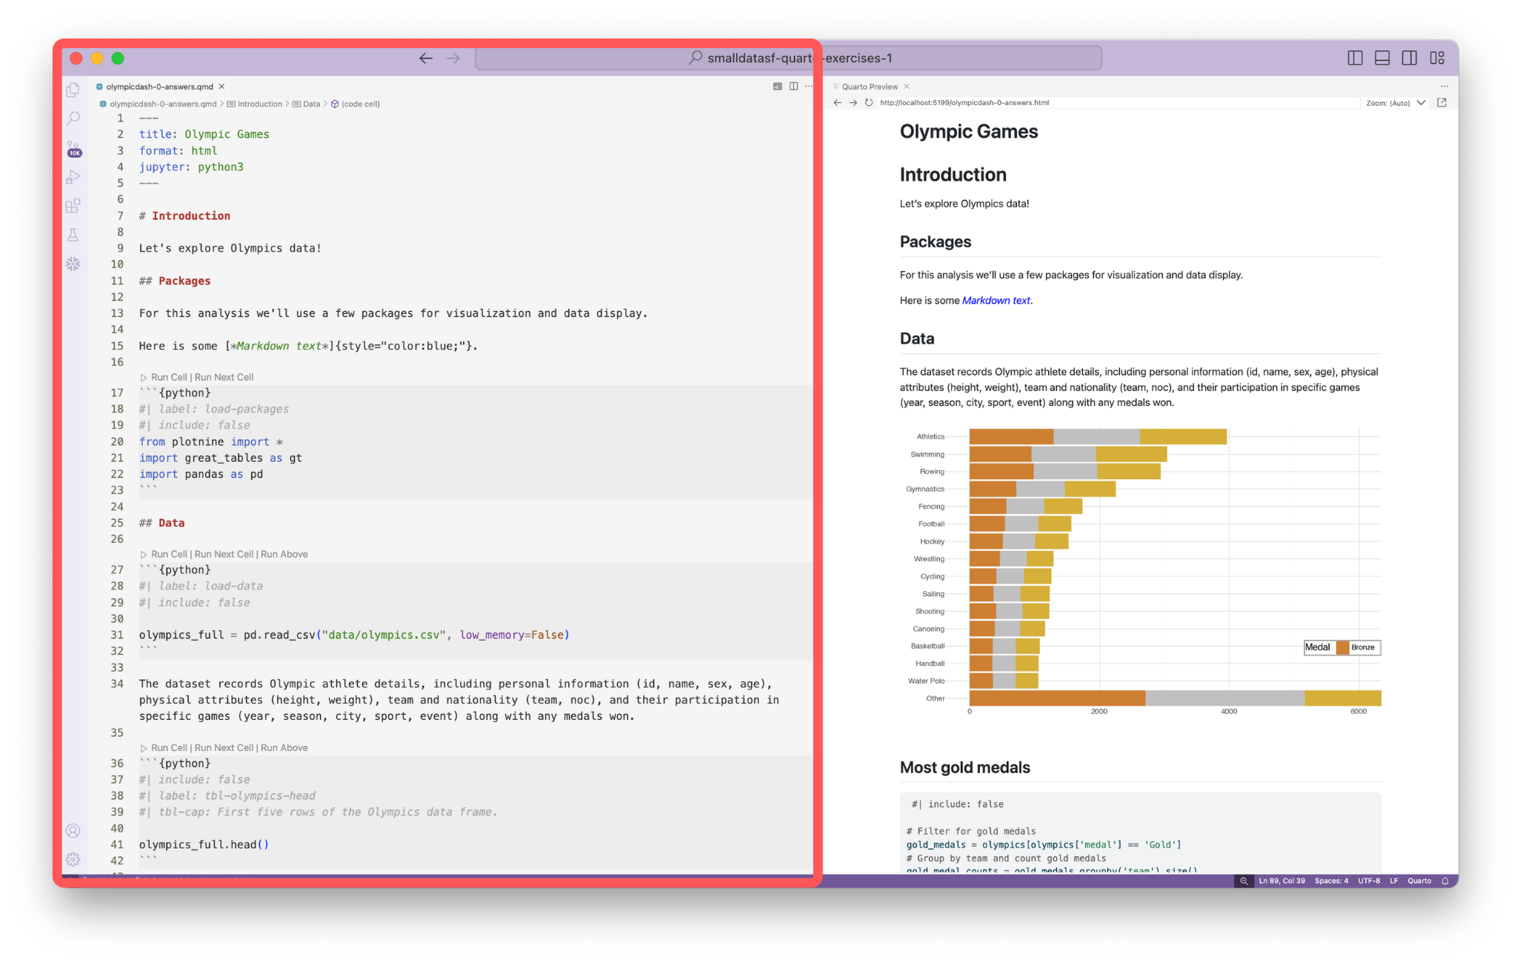Open the Zoom (Auto) dropdown
This screenshot has height=965, width=1517.
(x=1396, y=103)
